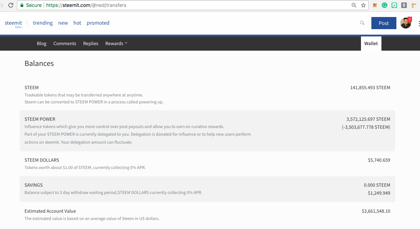Click the green smiley chat extension icon
Viewport: 420px width, 229px height.
click(394, 5)
